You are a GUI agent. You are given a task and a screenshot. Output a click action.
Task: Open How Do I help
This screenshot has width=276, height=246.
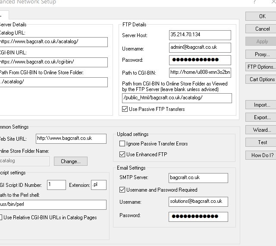(x=262, y=155)
